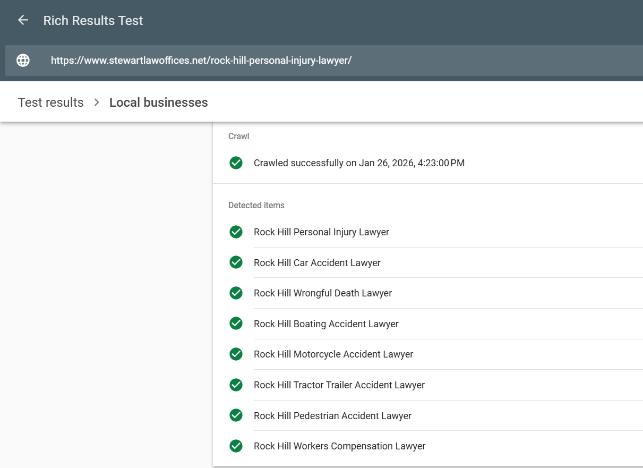Go to Test results breadcrumb
This screenshot has height=468, width=643.
[x=51, y=103]
